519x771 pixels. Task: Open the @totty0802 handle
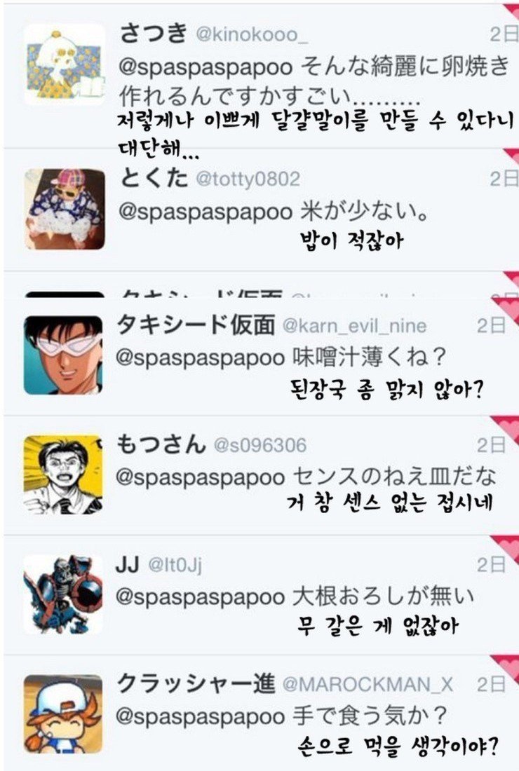coord(248,179)
